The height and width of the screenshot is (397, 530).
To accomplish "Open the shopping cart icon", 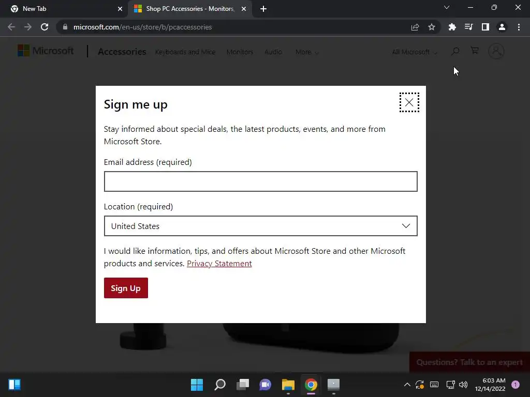I will (x=475, y=51).
